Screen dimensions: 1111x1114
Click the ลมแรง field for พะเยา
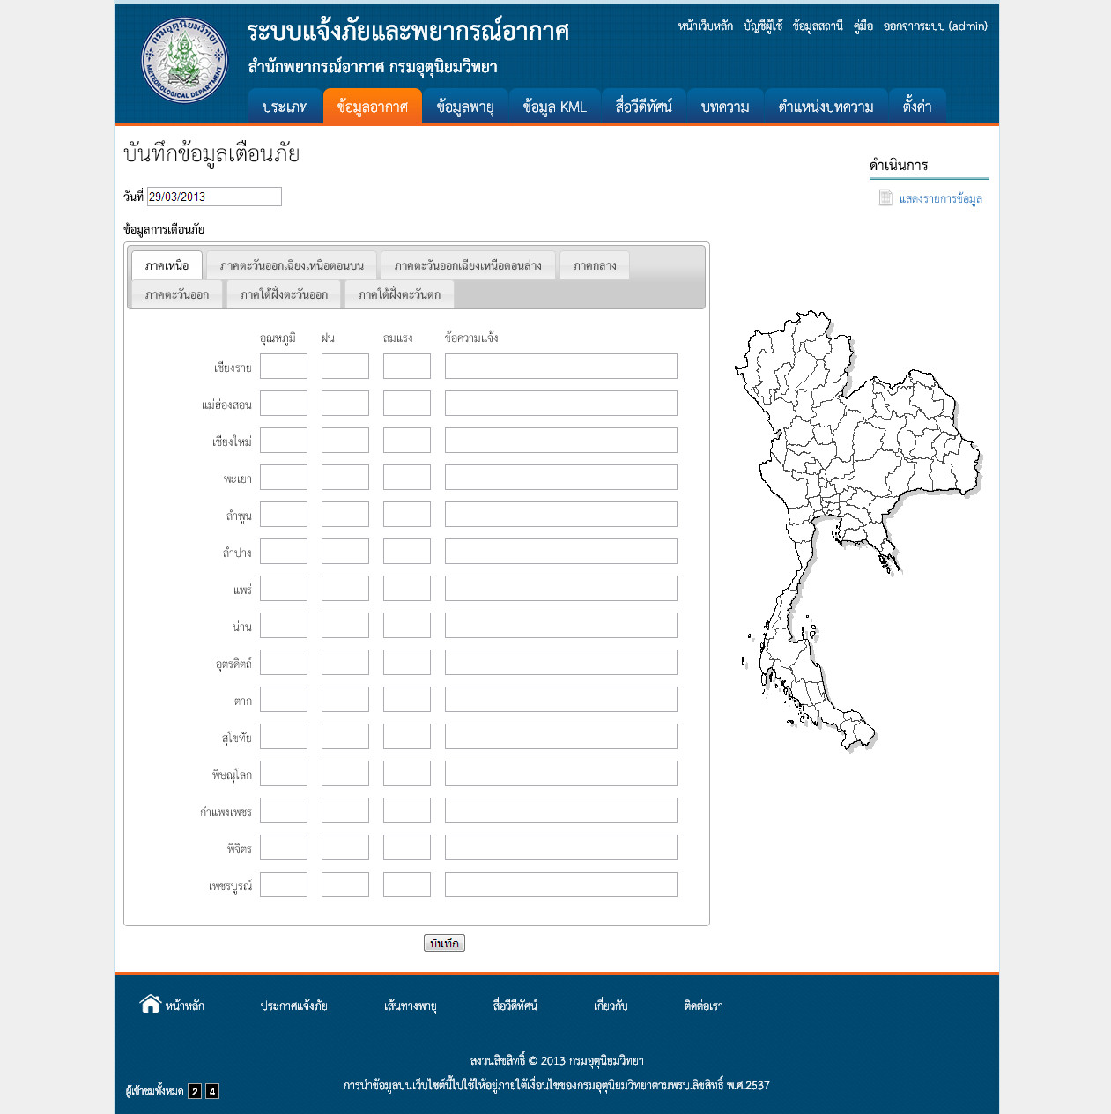point(407,478)
